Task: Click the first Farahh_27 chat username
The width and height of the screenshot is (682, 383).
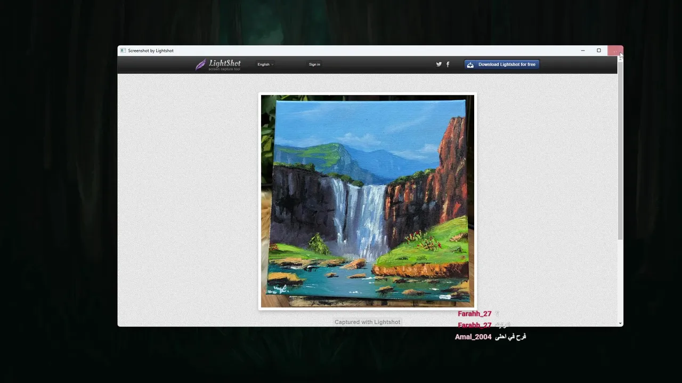Action: (475, 314)
